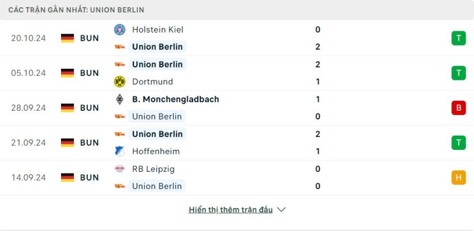
Task: Click the B. Monchengladbach crest icon
Action: (x=120, y=99)
